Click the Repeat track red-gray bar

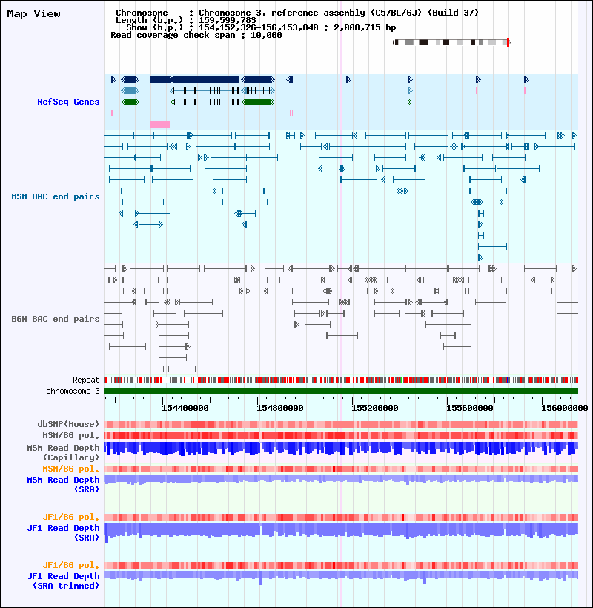coord(341,380)
